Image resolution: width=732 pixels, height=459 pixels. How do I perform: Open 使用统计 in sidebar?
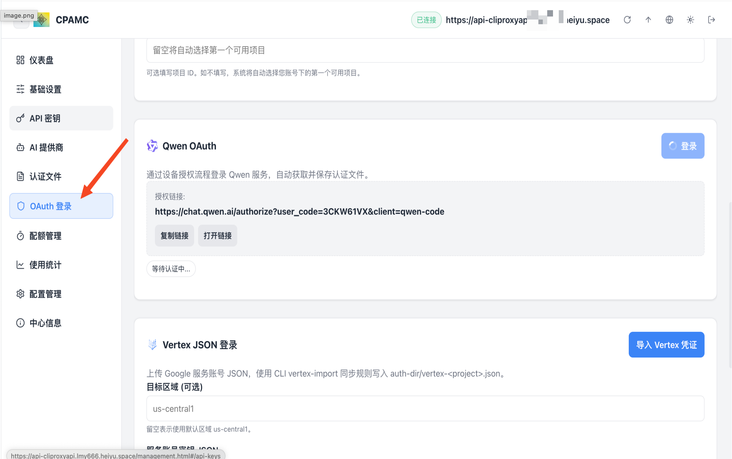click(61, 265)
